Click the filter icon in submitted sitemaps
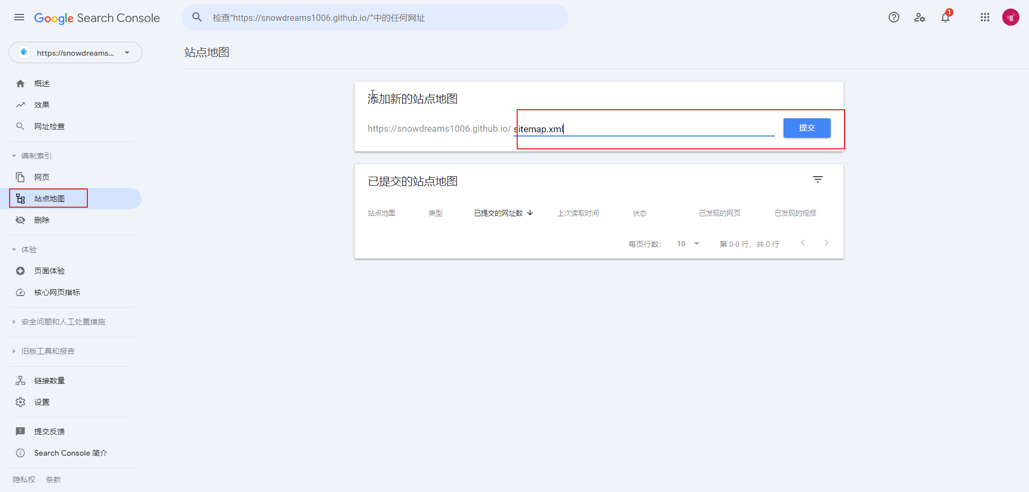 click(x=817, y=180)
